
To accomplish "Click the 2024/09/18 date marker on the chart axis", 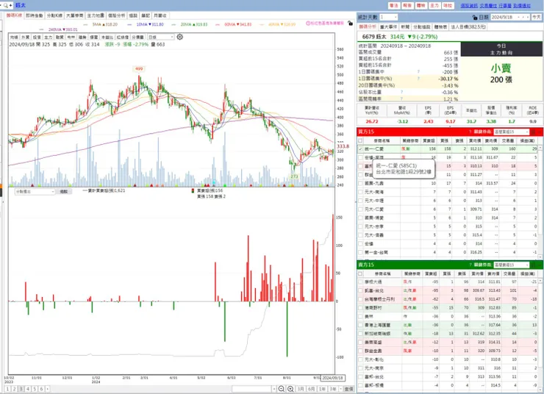I will point(332,378).
